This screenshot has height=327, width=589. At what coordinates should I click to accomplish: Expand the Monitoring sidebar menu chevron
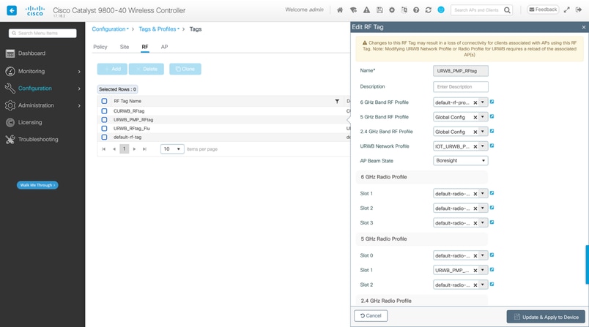79,71
